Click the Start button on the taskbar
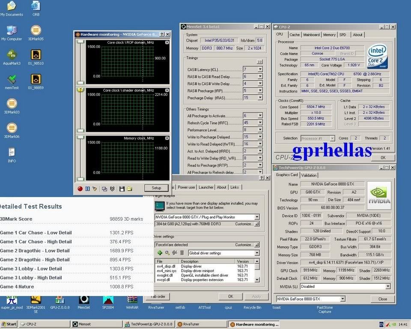The height and width of the screenshot is (329, 411). coord(9,324)
